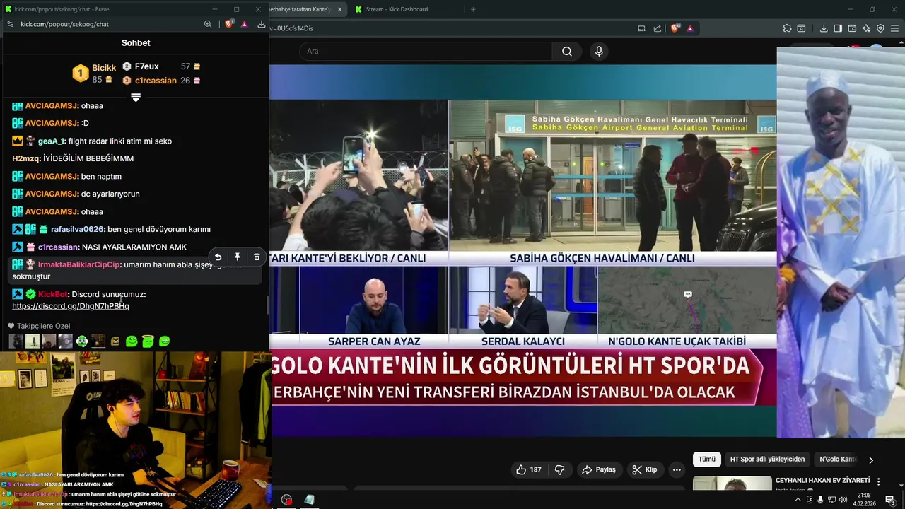Open the clock showing 21:08
The width and height of the screenshot is (905, 509).
coord(864,500)
